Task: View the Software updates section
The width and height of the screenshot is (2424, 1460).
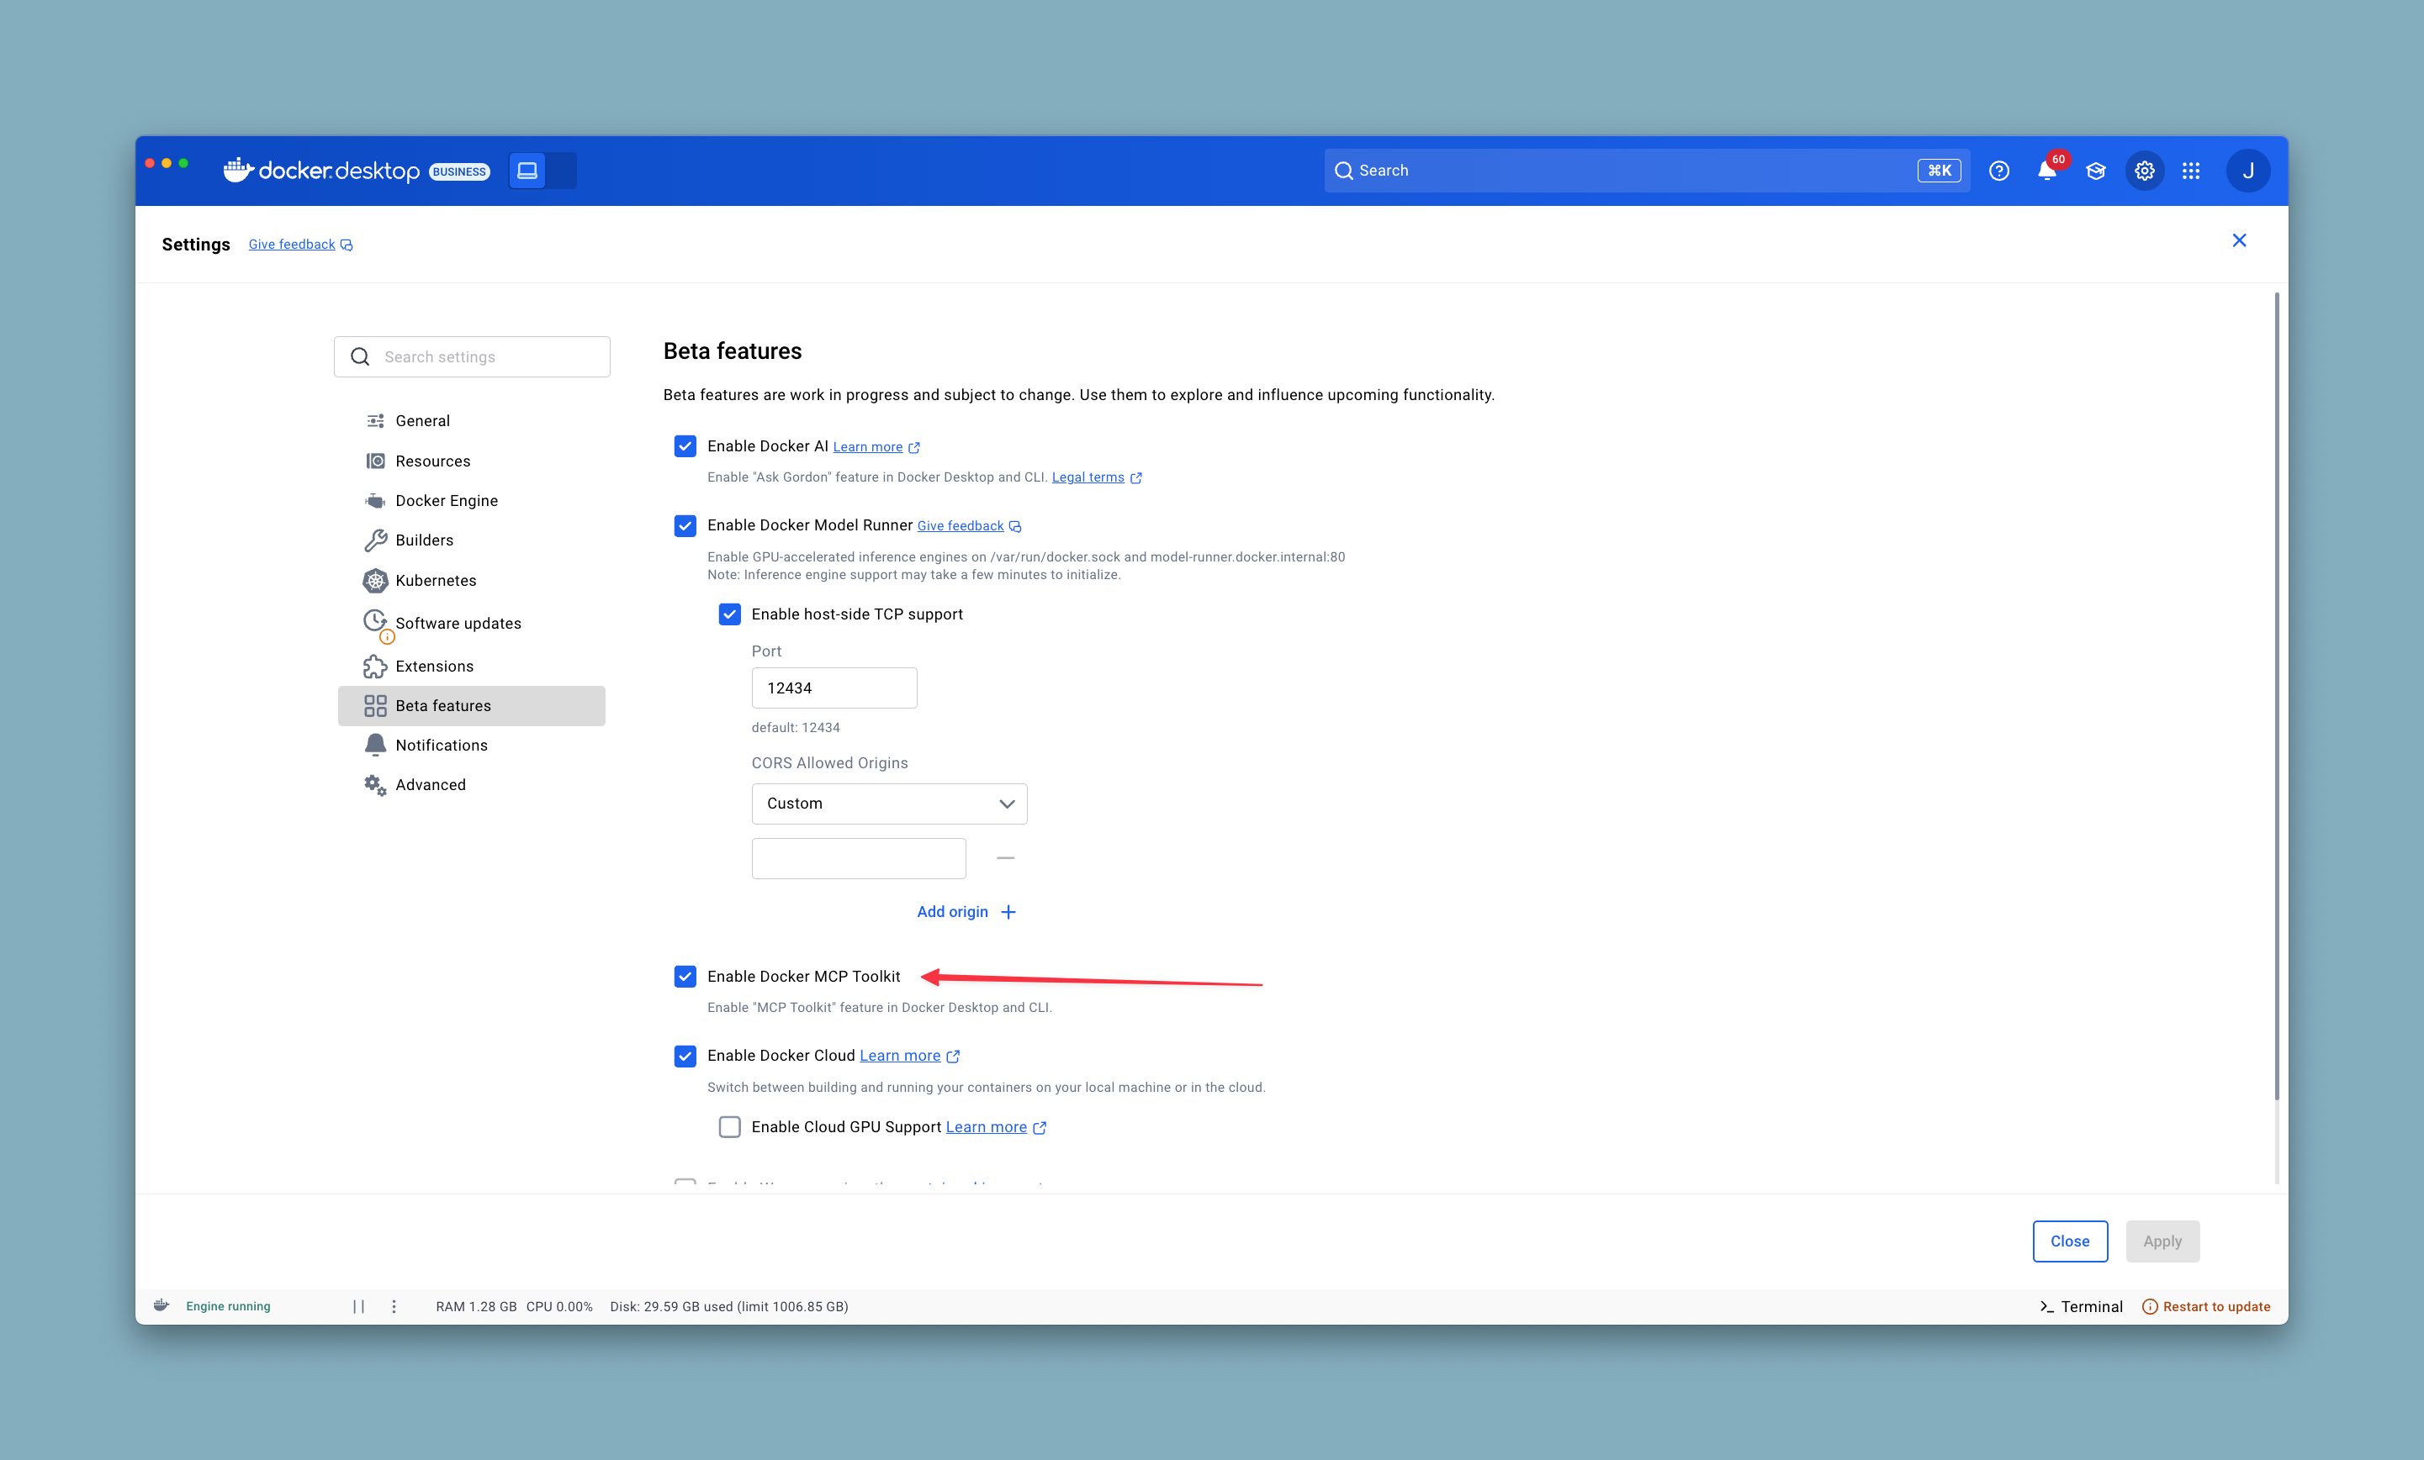Action: [x=458, y=622]
